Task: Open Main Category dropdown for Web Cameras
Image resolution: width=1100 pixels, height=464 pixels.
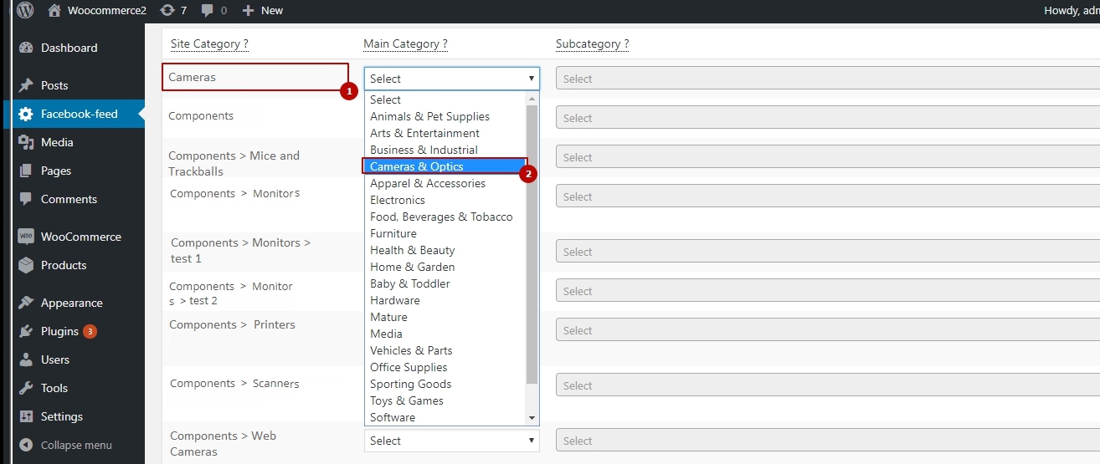Action: 451,441
